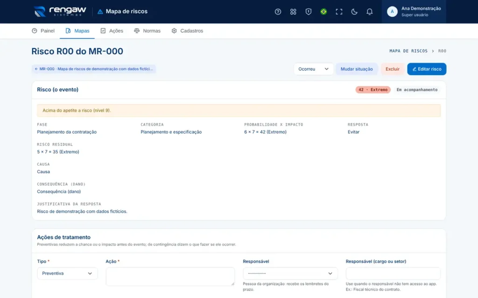Image resolution: width=478 pixels, height=298 pixels.
Task: Click the '5 × 7 = 35 (Extremo)' residual value
Action: tap(58, 152)
